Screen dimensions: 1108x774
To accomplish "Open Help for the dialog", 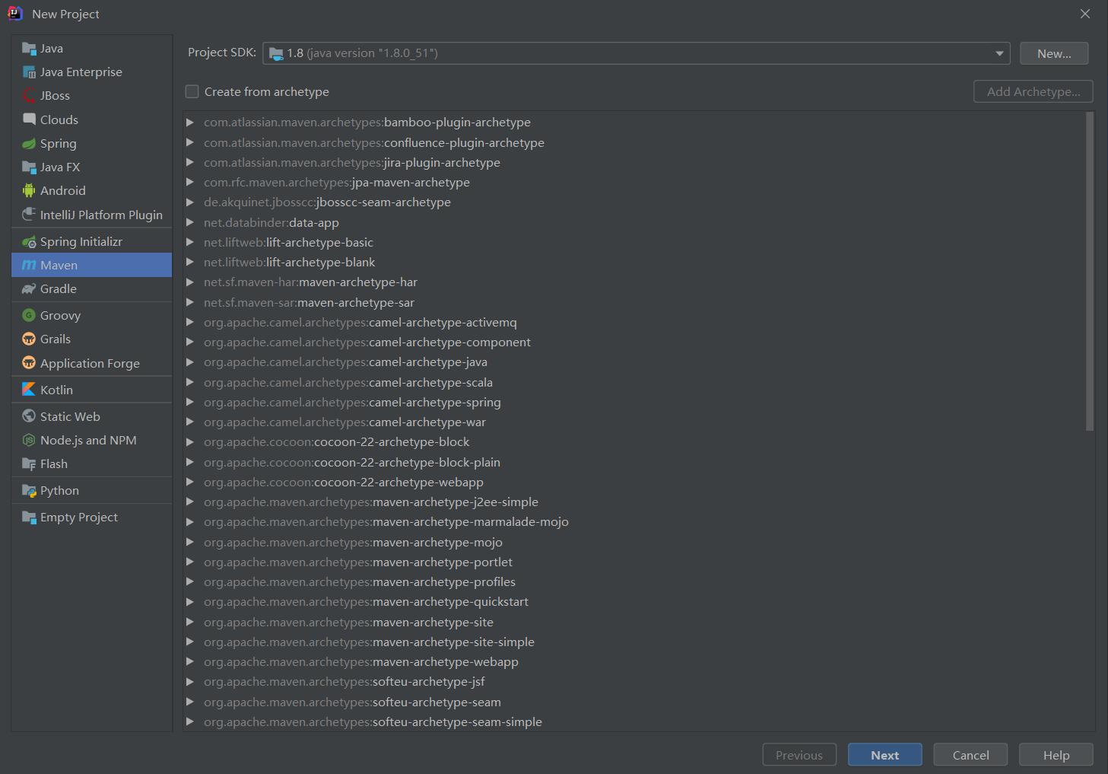I will click(x=1056, y=755).
